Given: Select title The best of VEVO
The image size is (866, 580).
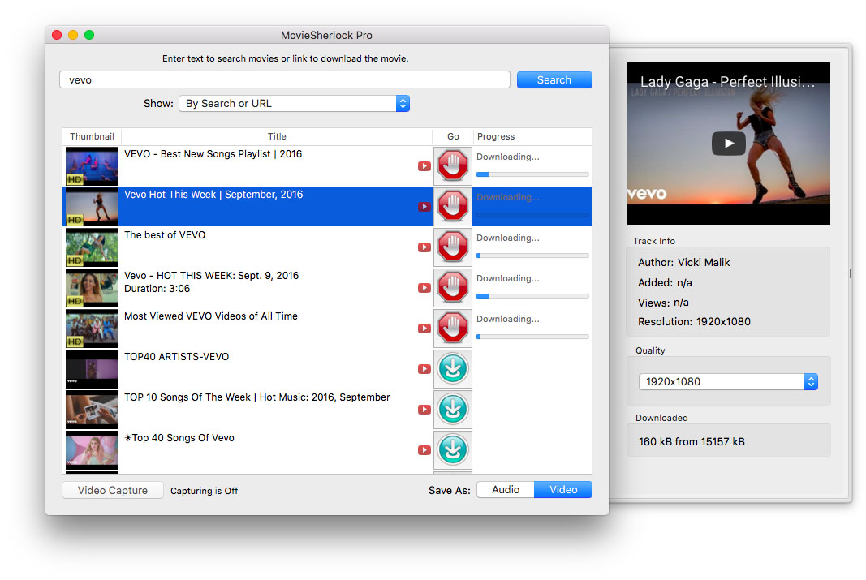Looking at the screenshot, I should pos(165,235).
